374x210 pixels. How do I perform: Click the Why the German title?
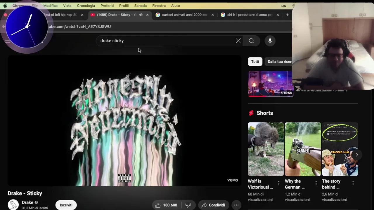pyautogui.click(x=295, y=184)
